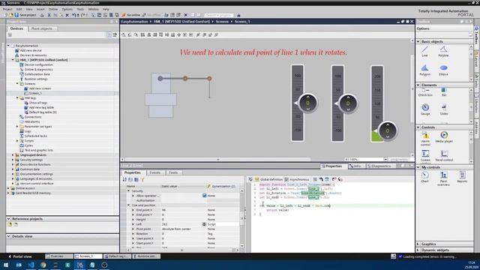This screenshot has height=270, width=480.
Task: Click the Search in project field
Action: pos(218,15)
